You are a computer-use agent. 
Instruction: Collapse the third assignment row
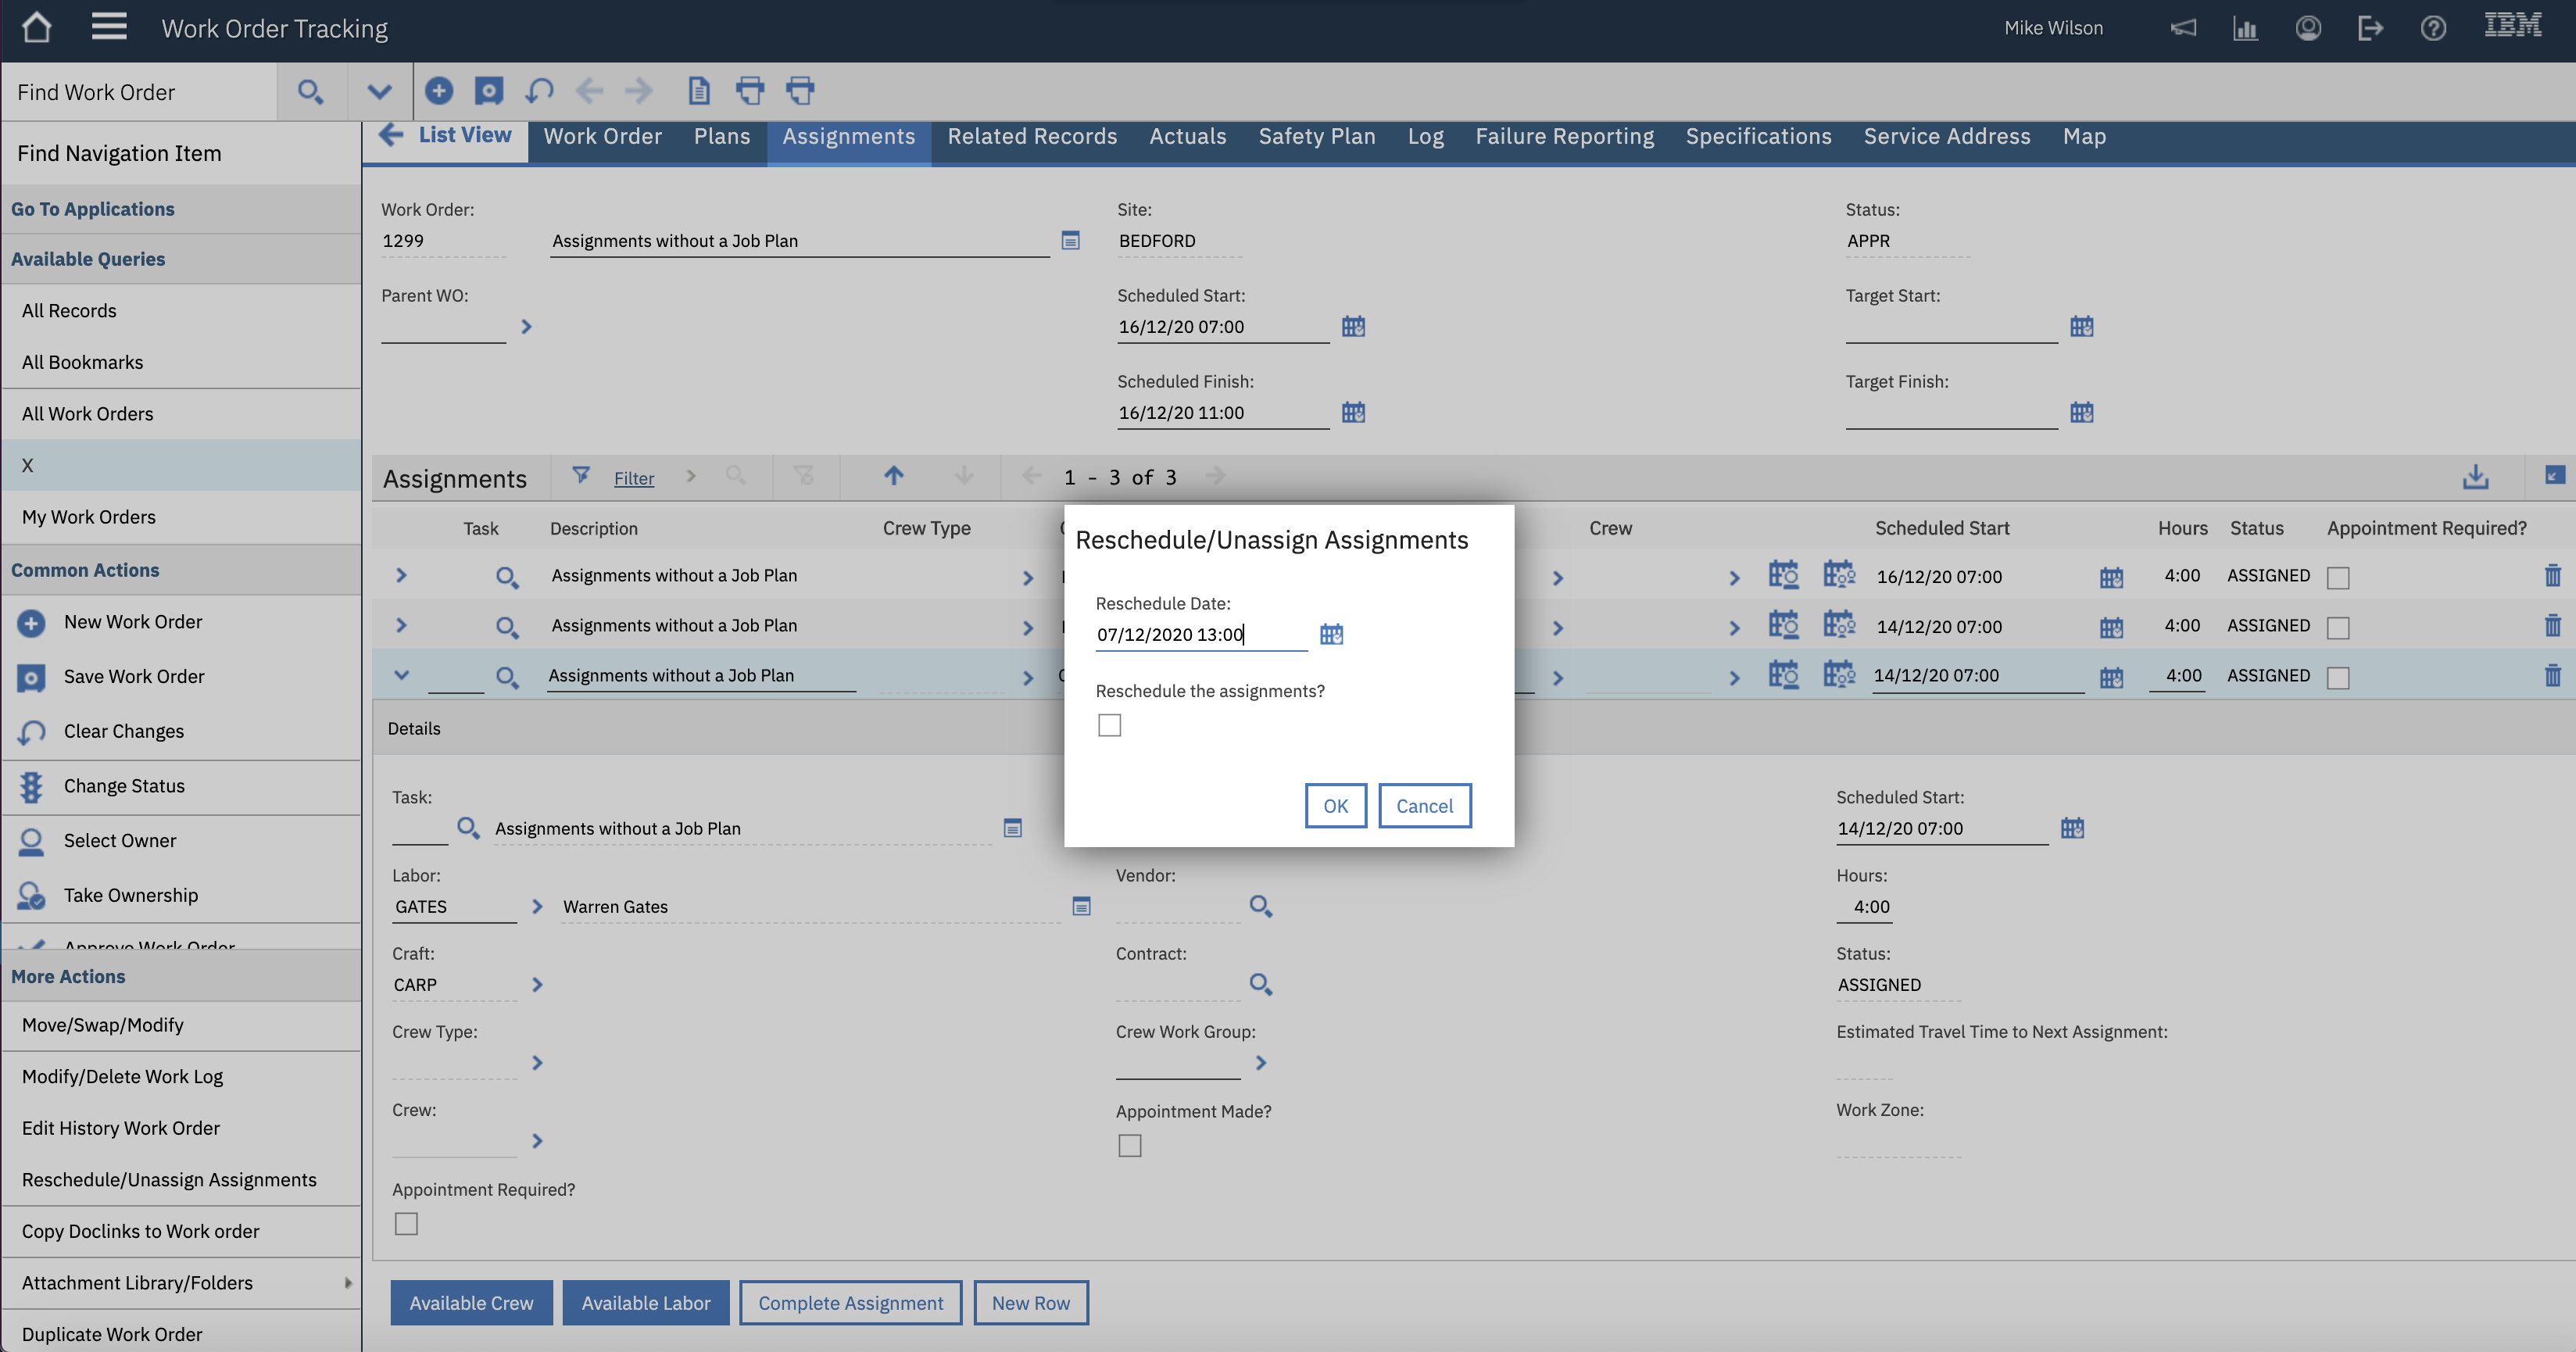point(401,675)
